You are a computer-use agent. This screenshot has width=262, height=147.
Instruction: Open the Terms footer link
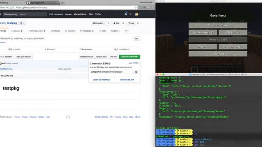tap(17, 117)
